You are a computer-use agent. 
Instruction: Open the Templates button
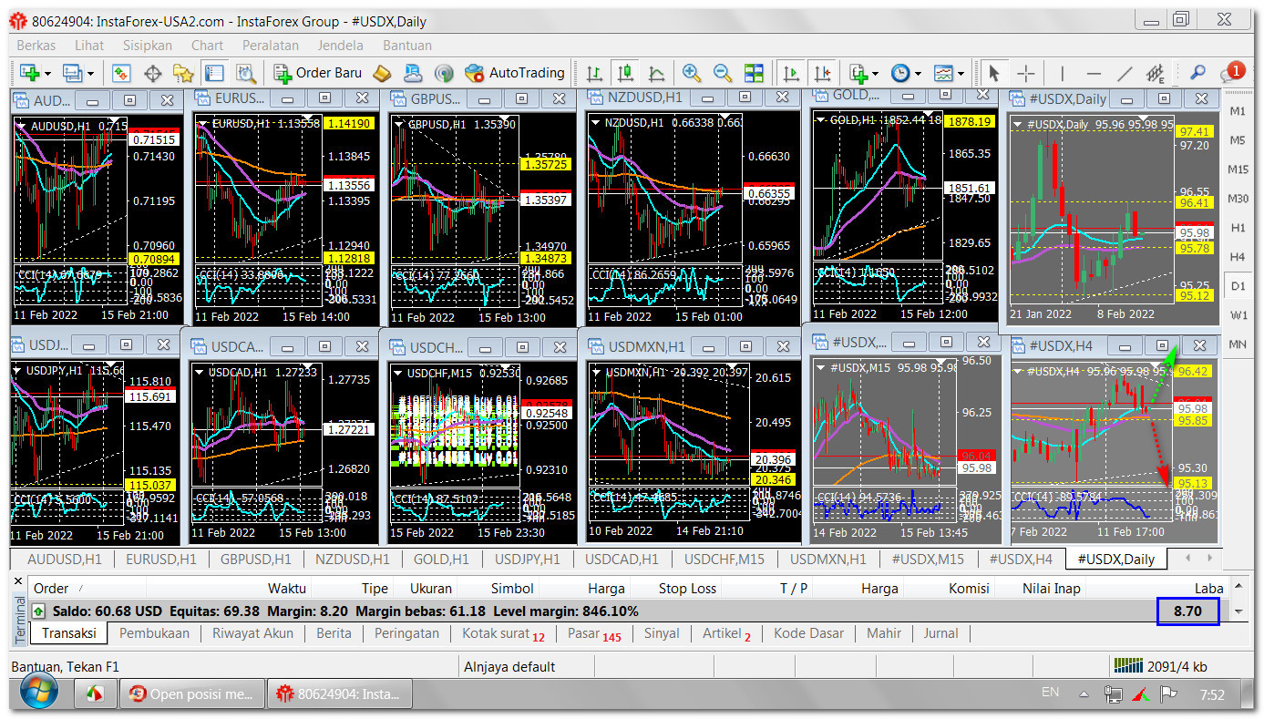coord(944,73)
